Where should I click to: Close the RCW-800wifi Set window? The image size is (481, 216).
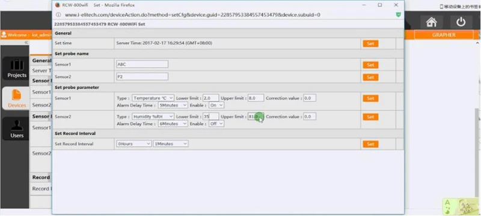(x=396, y=5)
